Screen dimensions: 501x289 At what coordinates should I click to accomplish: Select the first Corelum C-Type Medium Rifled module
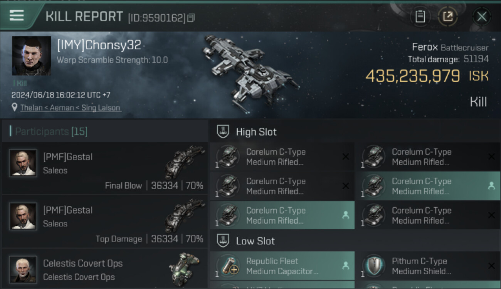(281, 157)
